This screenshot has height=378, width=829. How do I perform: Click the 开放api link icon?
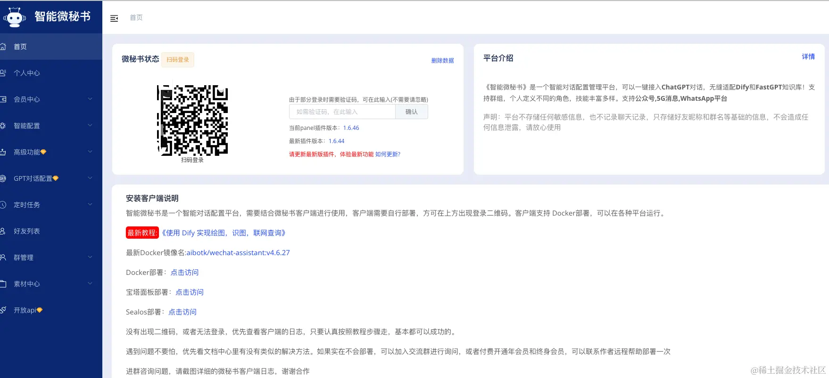(x=3, y=310)
